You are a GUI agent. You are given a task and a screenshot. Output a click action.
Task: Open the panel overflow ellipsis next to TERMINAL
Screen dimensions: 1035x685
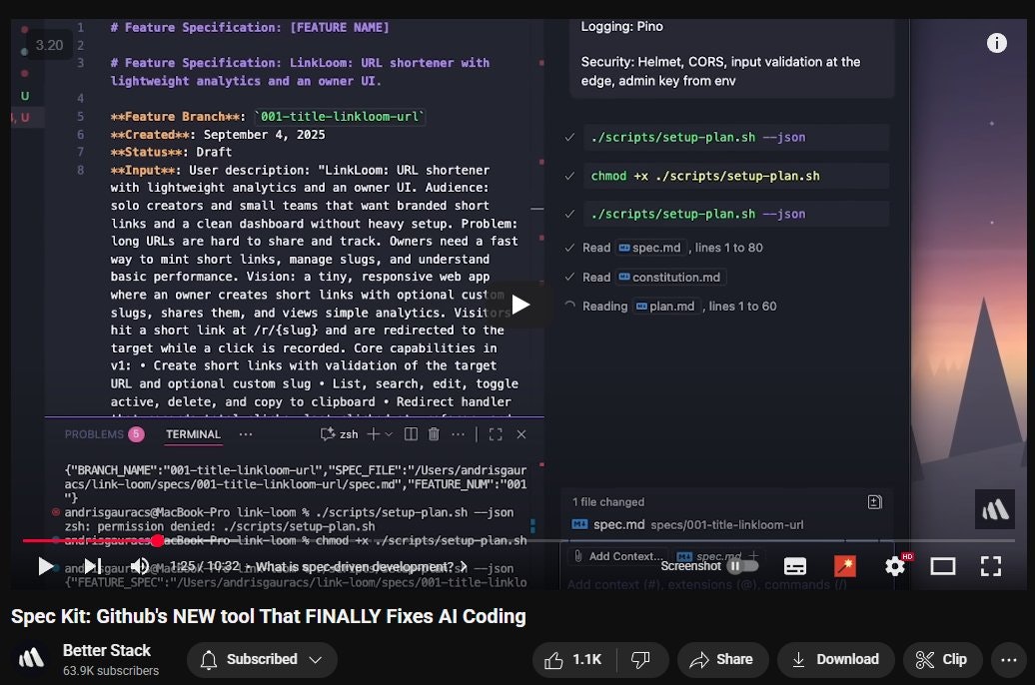(x=246, y=434)
